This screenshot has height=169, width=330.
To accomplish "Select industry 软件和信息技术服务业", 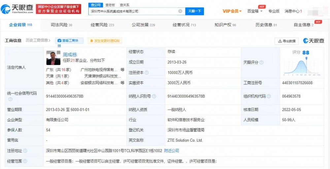I will coord(186,120).
